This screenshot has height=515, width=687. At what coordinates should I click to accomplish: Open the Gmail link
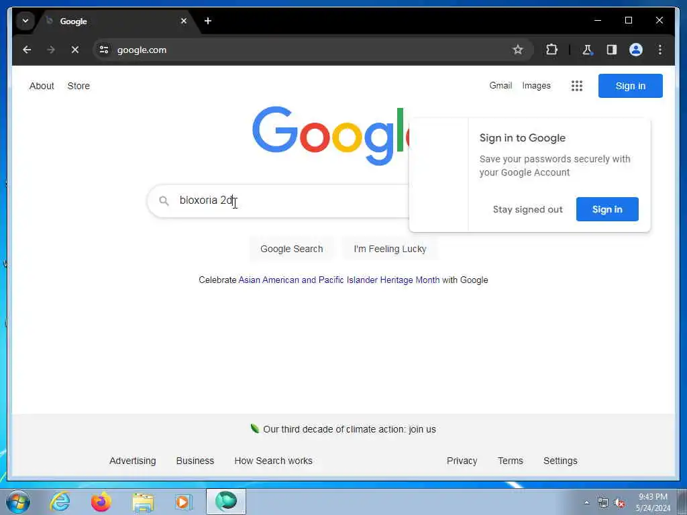click(500, 85)
